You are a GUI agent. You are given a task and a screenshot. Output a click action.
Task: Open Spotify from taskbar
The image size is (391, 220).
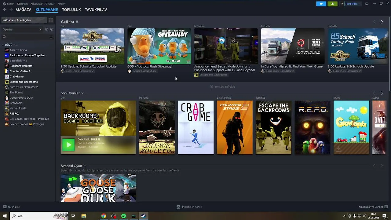pos(123,216)
